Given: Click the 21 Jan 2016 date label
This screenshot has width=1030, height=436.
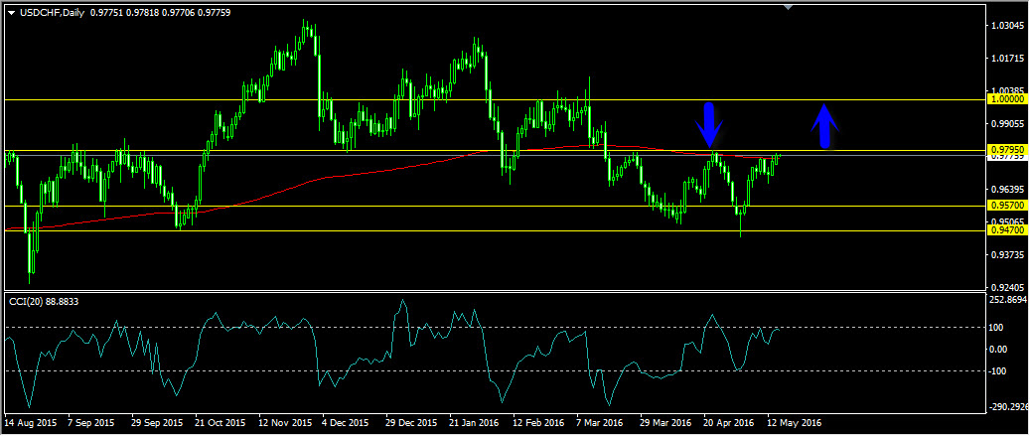Looking at the screenshot, I should tap(474, 423).
